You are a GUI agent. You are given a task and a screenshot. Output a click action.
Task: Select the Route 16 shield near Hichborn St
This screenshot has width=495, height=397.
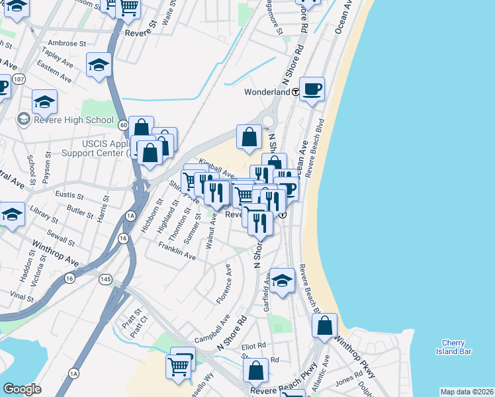[124, 238]
